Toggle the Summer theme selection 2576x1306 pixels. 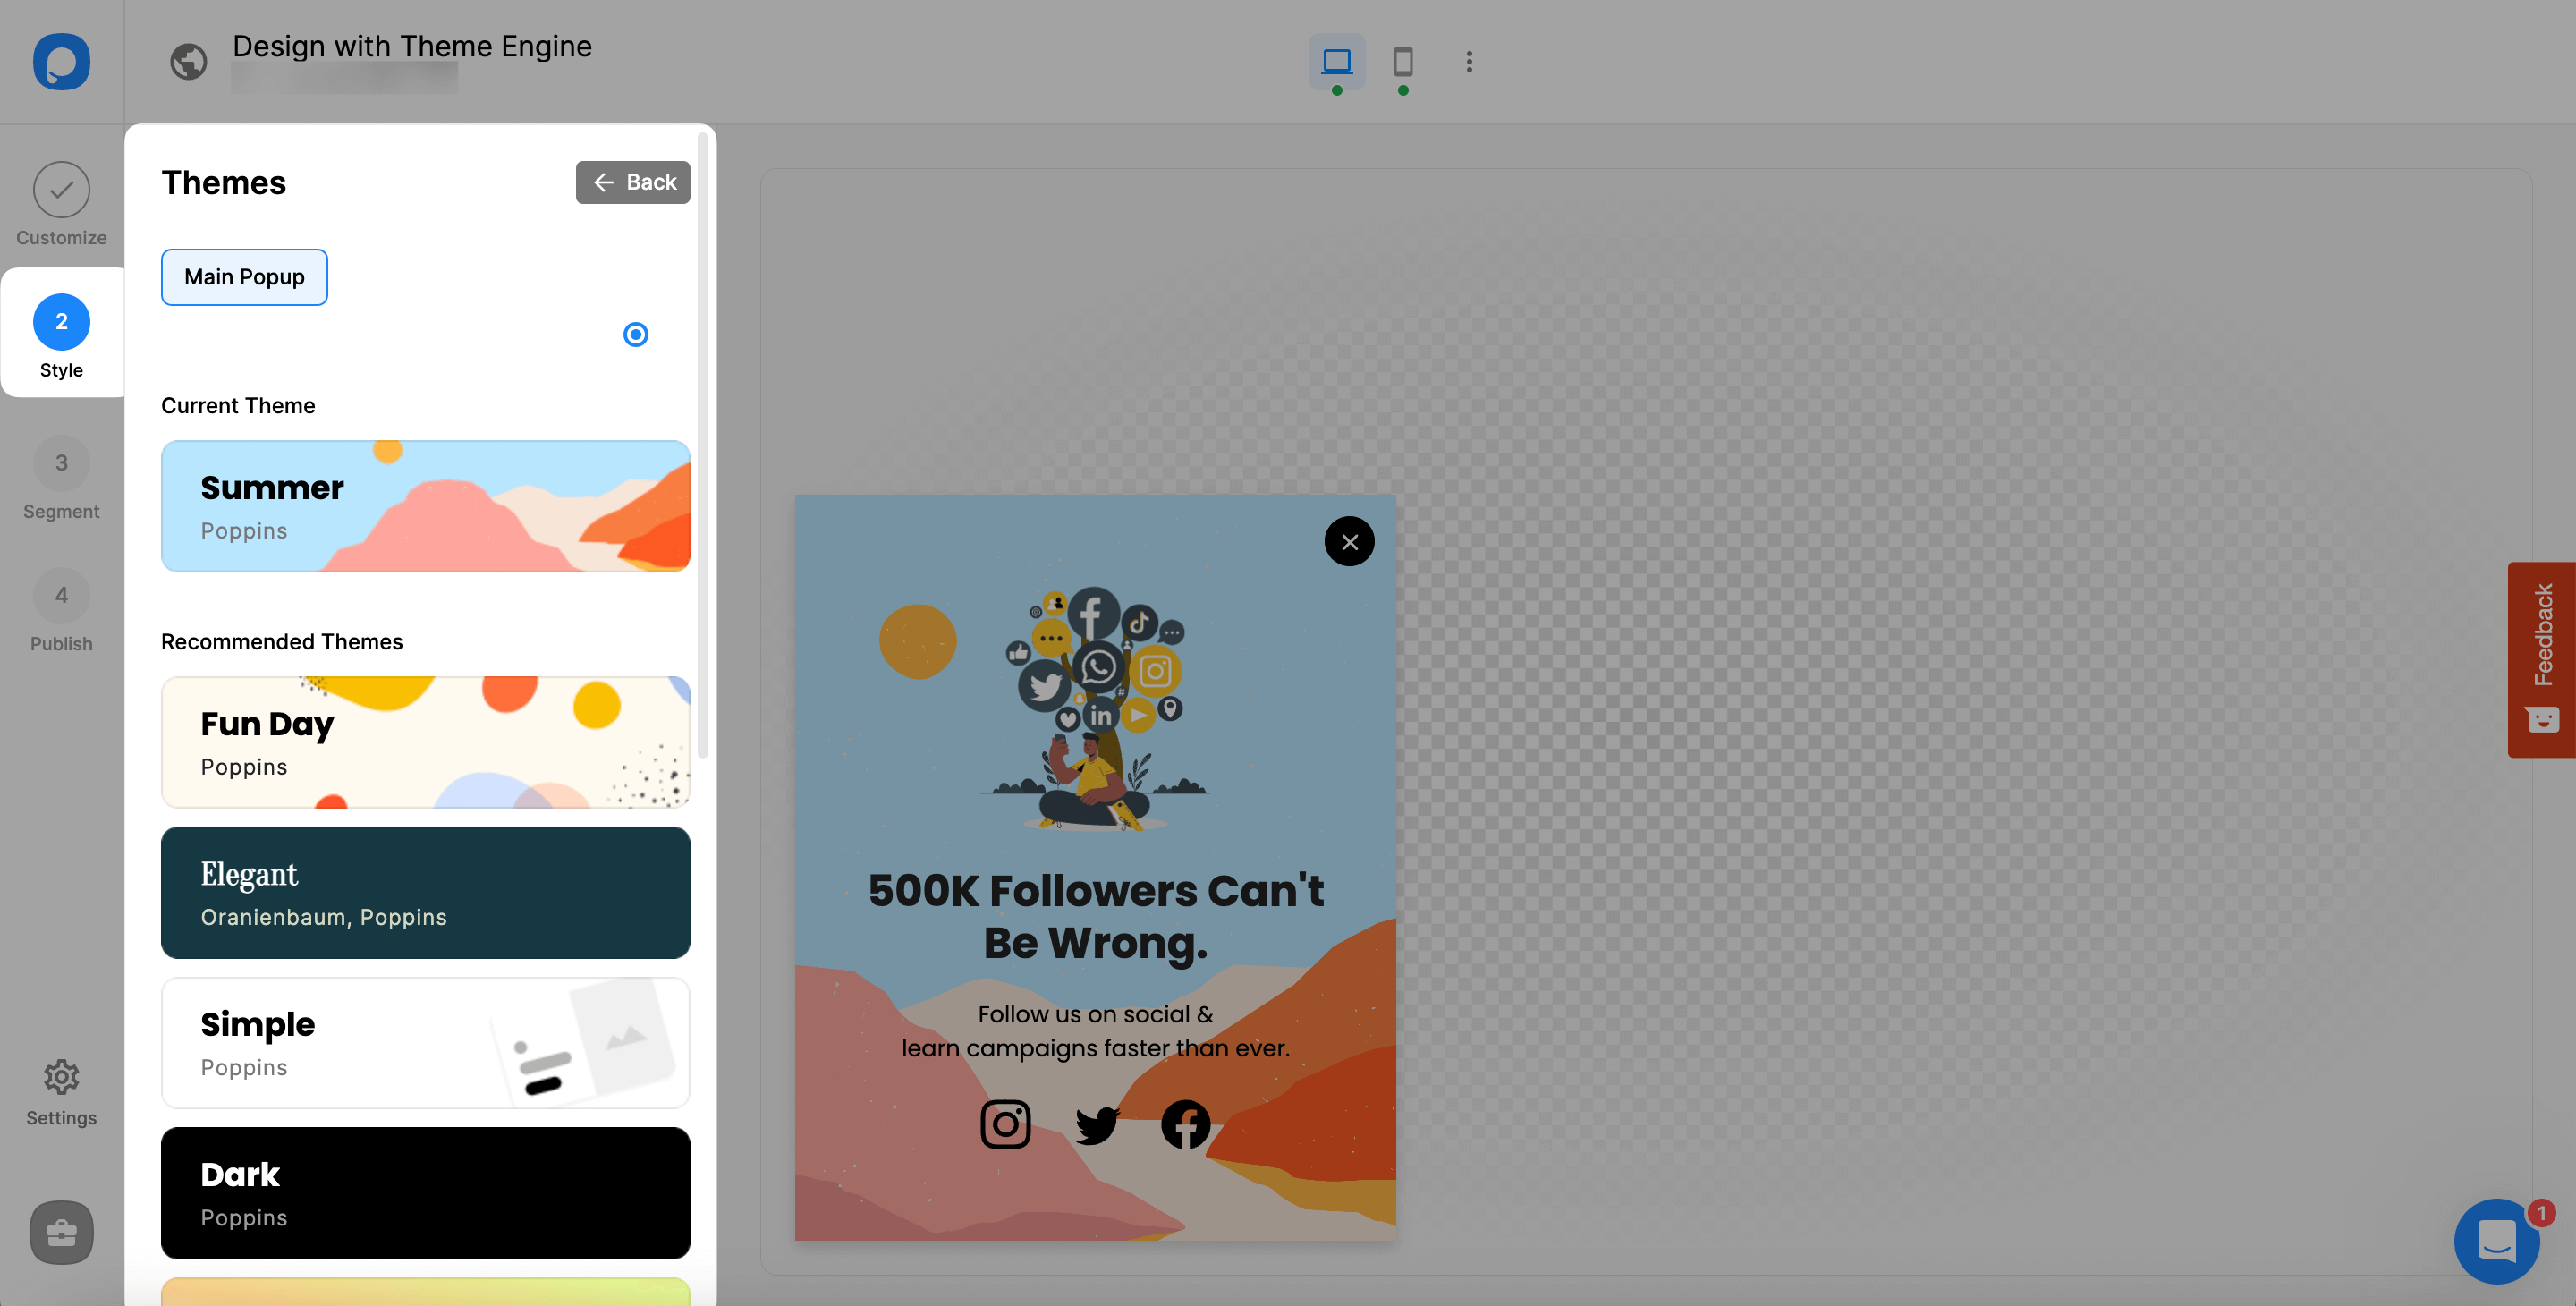[x=636, y=335]
